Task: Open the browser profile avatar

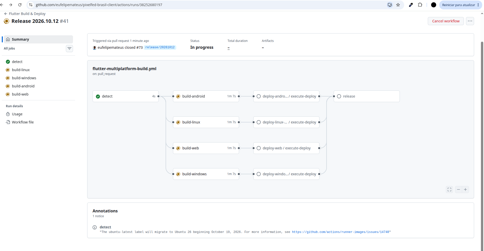Action: [434, 5]
